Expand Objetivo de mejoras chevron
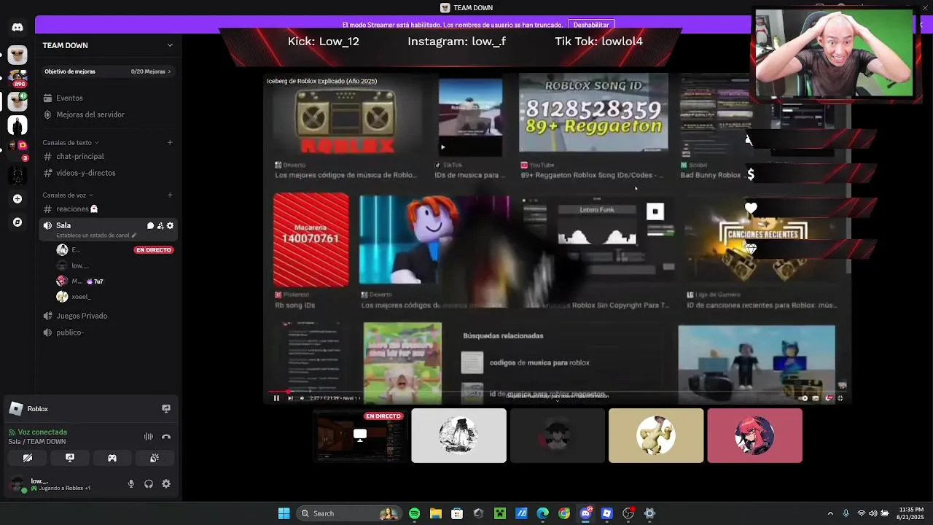 [x=169, y=71]
